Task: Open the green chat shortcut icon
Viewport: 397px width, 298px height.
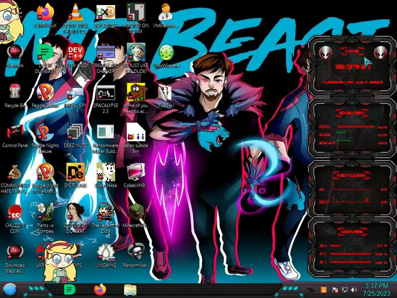Action: pyautogui.click(x=45, y=52)
